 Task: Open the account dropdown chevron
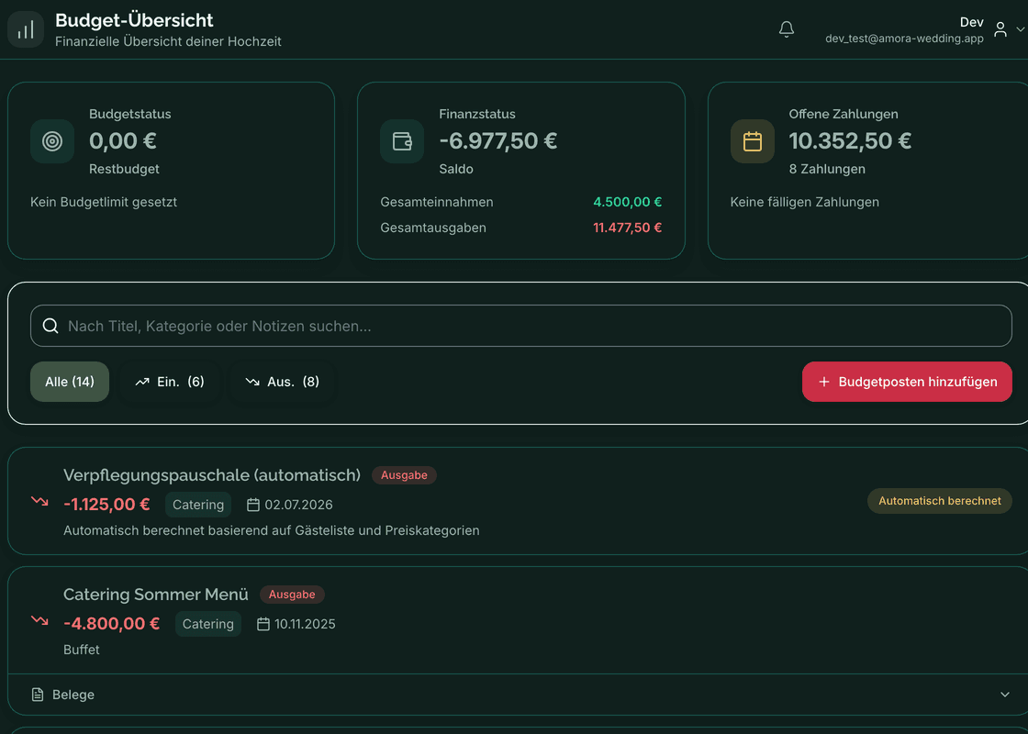(1020, 29)
